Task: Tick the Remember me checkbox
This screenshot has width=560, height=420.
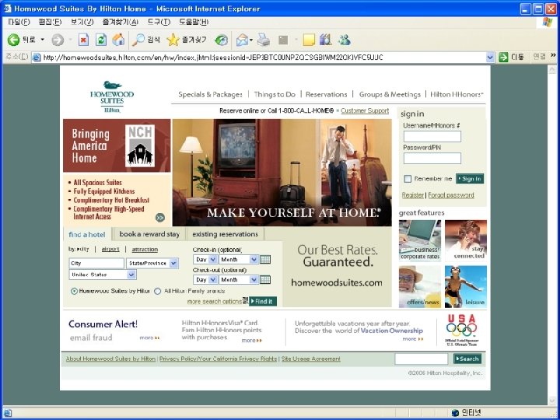Action: click(x=408, y=179)
